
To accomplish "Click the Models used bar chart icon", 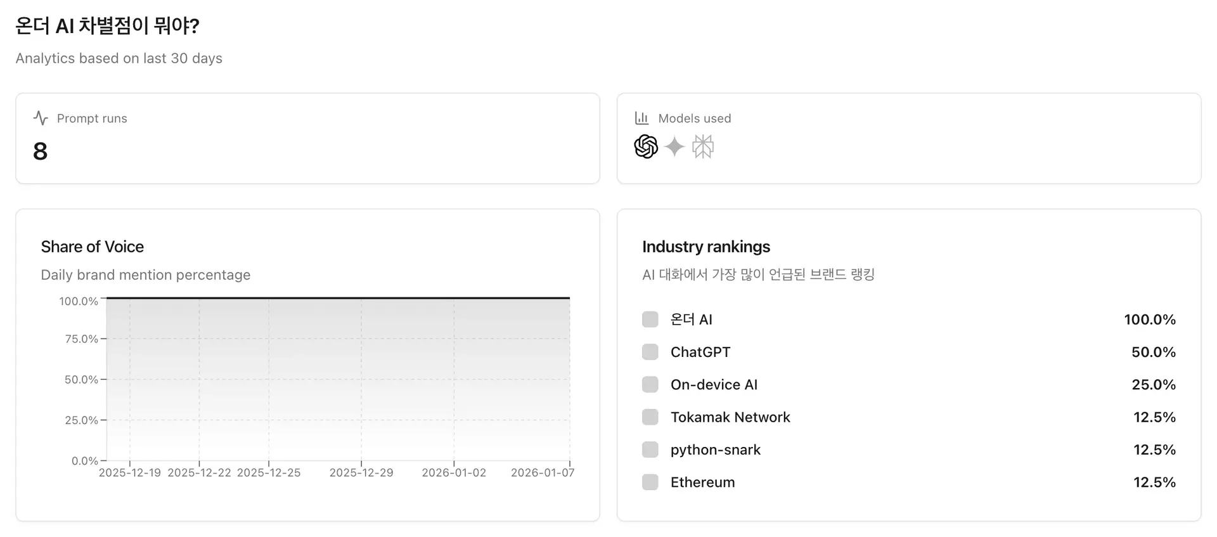I will tap(641, 118).
